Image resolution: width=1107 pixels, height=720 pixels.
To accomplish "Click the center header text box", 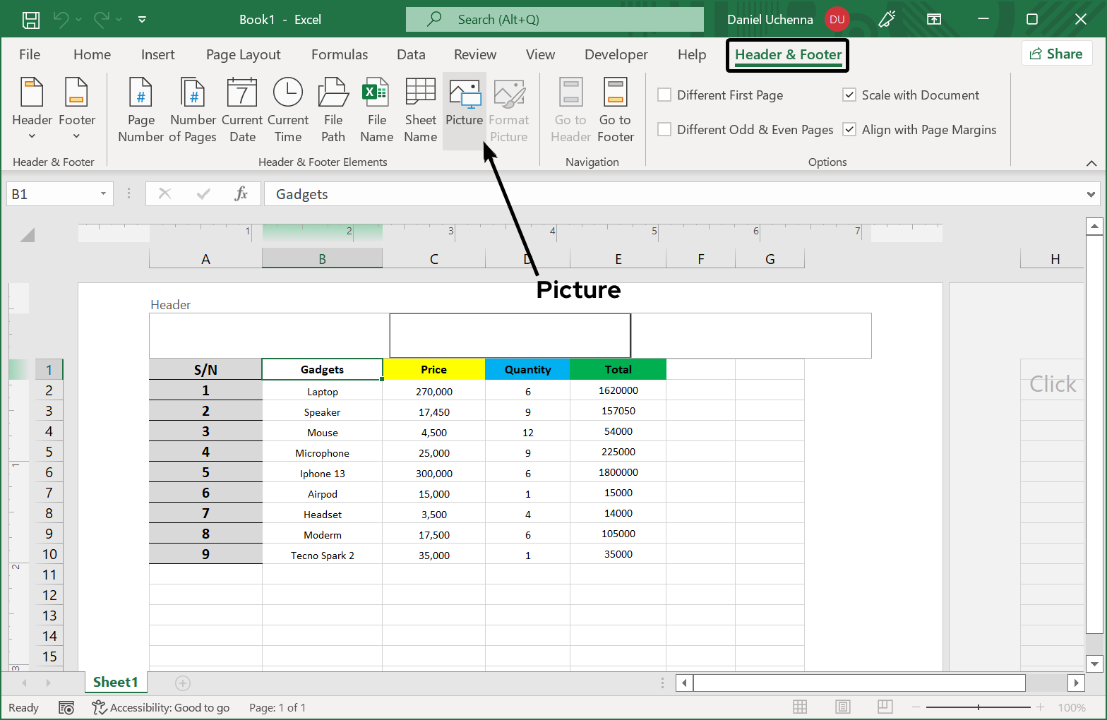I will 510,336.
